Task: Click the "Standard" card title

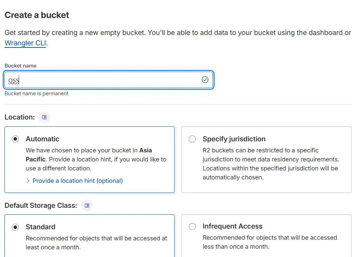Action: click(x=40, y=227)
